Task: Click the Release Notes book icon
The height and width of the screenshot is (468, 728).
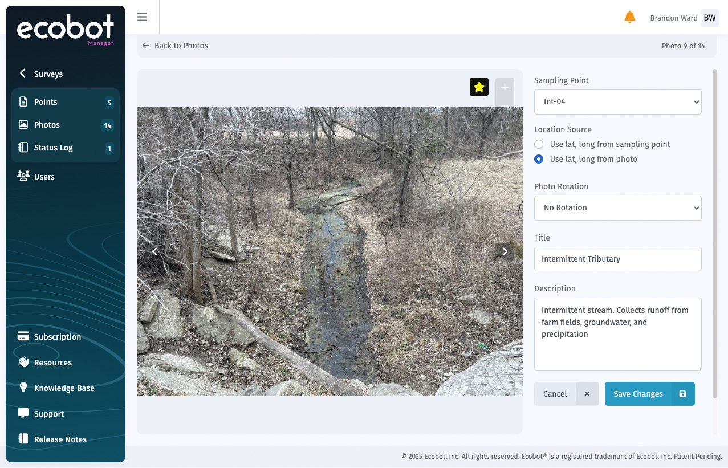Action: (23, 439)
